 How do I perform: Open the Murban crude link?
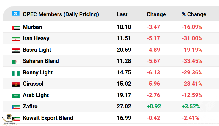point(32,27)
